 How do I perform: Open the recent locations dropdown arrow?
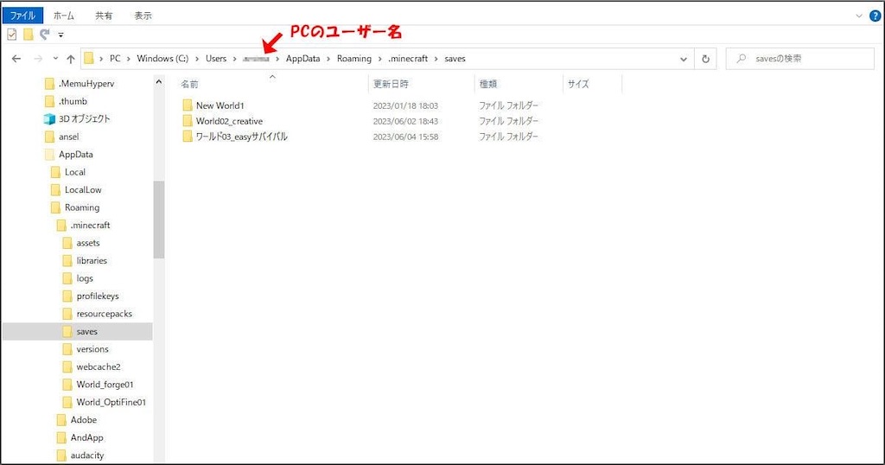[55, 59]
